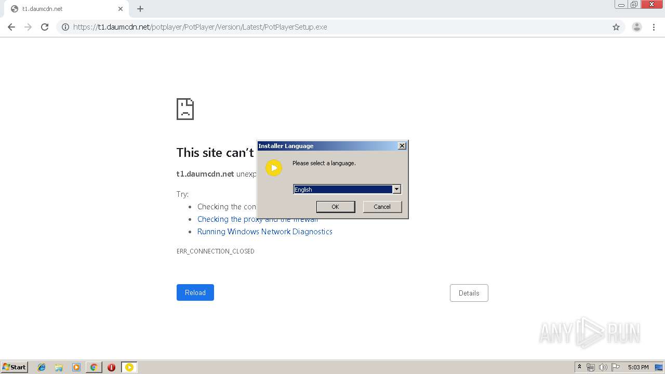
Task: Expand the English language dropdown arrow
Action: click(396, 190)
